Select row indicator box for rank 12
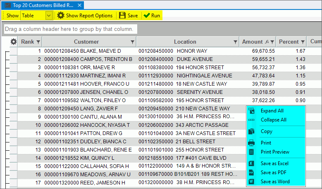The height and width of the screenshot is (189, 322). pos(13,142)
